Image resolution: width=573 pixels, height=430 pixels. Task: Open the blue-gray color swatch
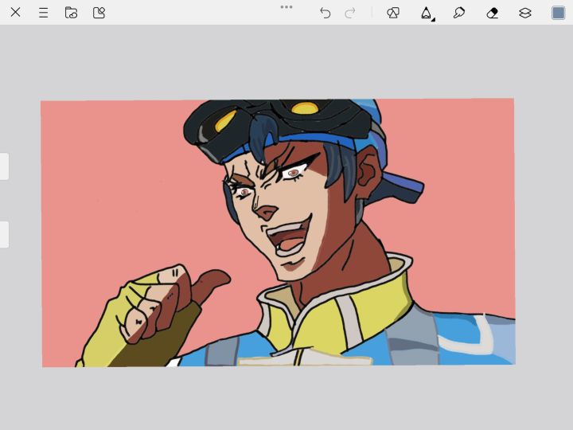coord(558,13)
